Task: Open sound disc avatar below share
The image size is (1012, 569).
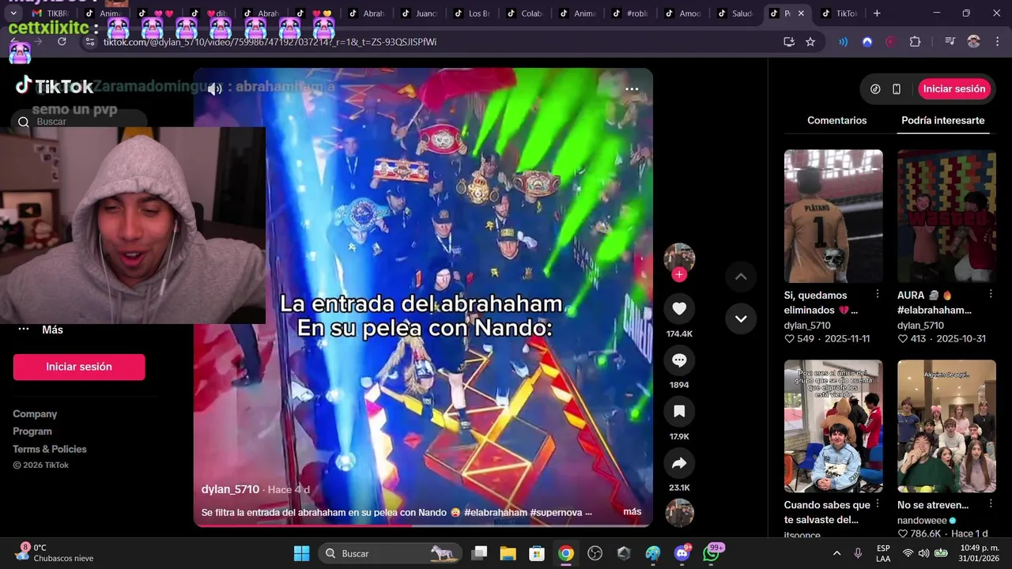Action: pos(679,513)
